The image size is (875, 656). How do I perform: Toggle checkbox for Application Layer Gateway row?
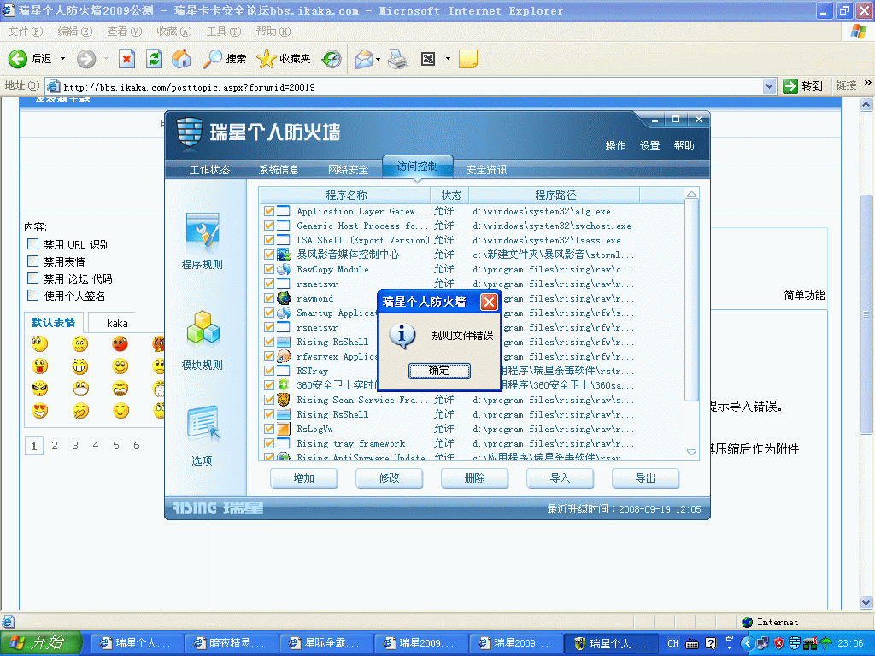point(269,212)
